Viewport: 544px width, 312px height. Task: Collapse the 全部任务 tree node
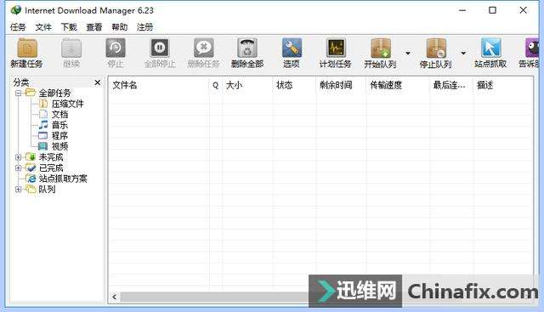19,93
